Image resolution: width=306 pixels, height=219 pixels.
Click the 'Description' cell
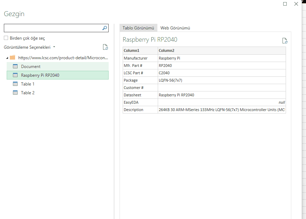pyautogui.click(x=140, y=110)
